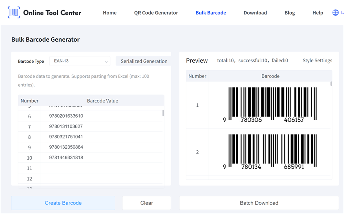
Task: Visit the Blog page
Action: [289, 12]
